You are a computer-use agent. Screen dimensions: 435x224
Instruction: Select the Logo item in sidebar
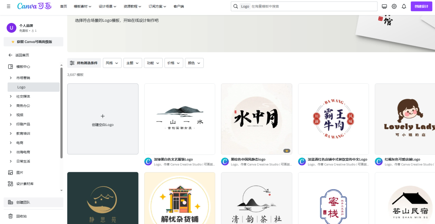pos(33,87)
